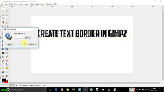
Task: Select the Free Select lasso tool
Action: pos(3,18)
